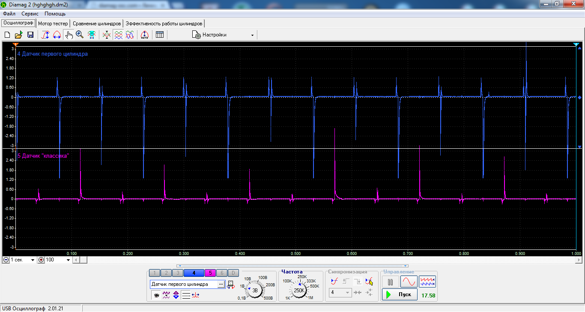Screen dimensions: 585x312
Task: Open the table grid view icon
Action: pos(160,35)
